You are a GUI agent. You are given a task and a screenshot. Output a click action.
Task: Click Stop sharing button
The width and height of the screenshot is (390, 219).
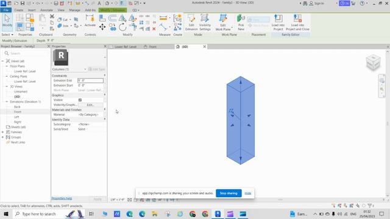pyautogui.click(x=229, y=193)
